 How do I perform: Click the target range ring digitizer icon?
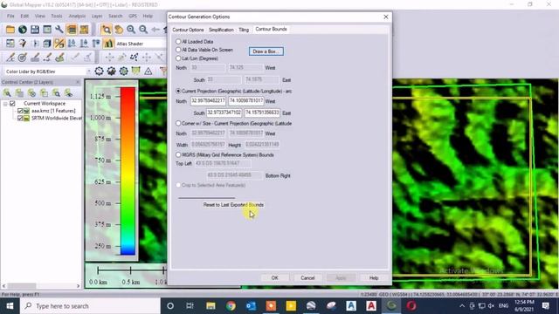[x=23, y=57]
